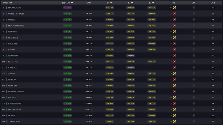
Task: Click Verstappen's soft tyre icon
Action: [x=175, y=14]
